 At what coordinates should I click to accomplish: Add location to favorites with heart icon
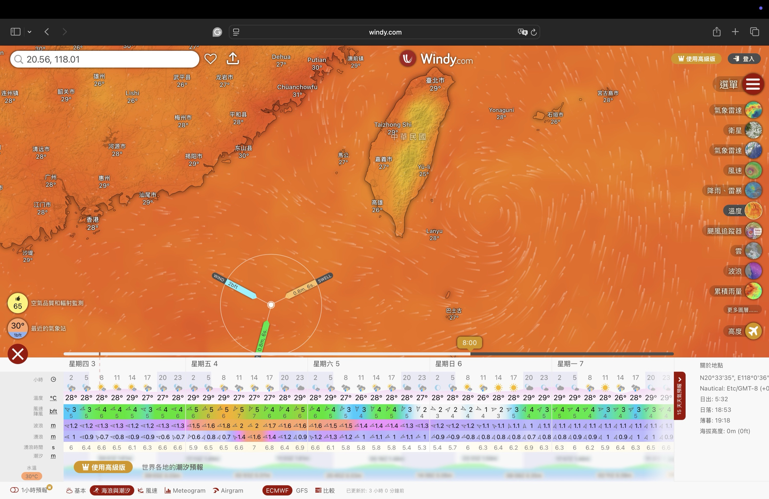coord(210,59)
